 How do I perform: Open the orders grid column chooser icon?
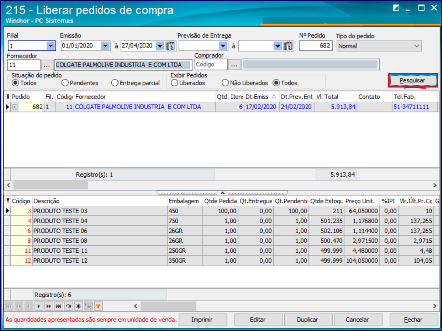click(x=8, y=97)
